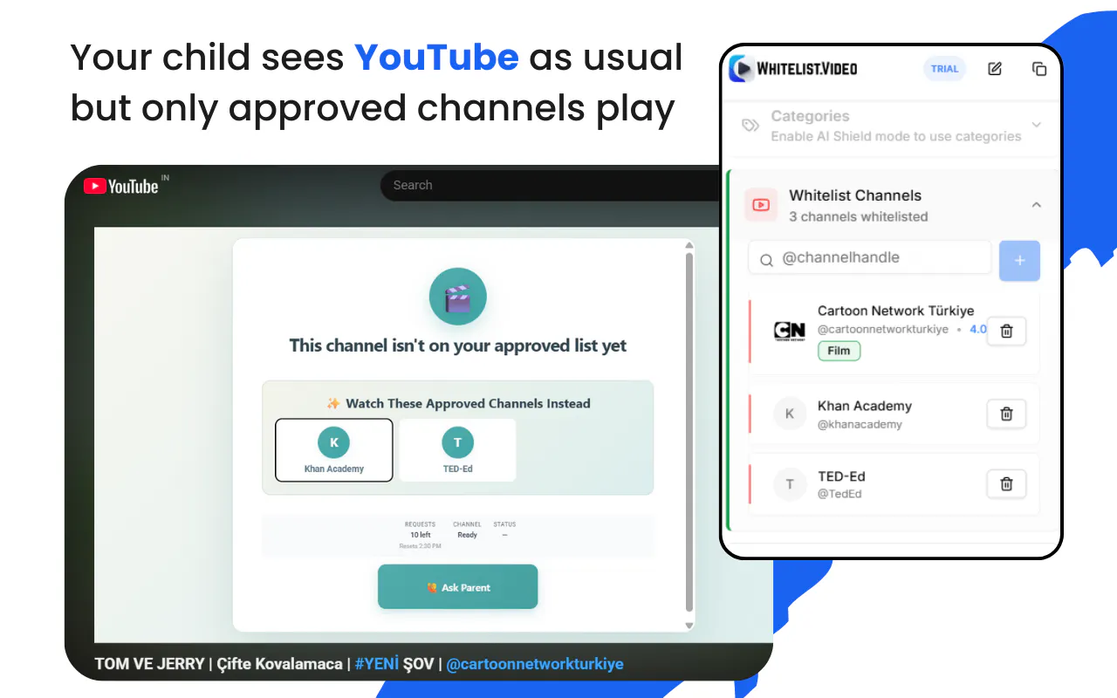Viewport: 1117px width, 698px height.
Task: Click the sparkle icon beside 'Watch These Approved Channels'
Action: click(333, 404)
